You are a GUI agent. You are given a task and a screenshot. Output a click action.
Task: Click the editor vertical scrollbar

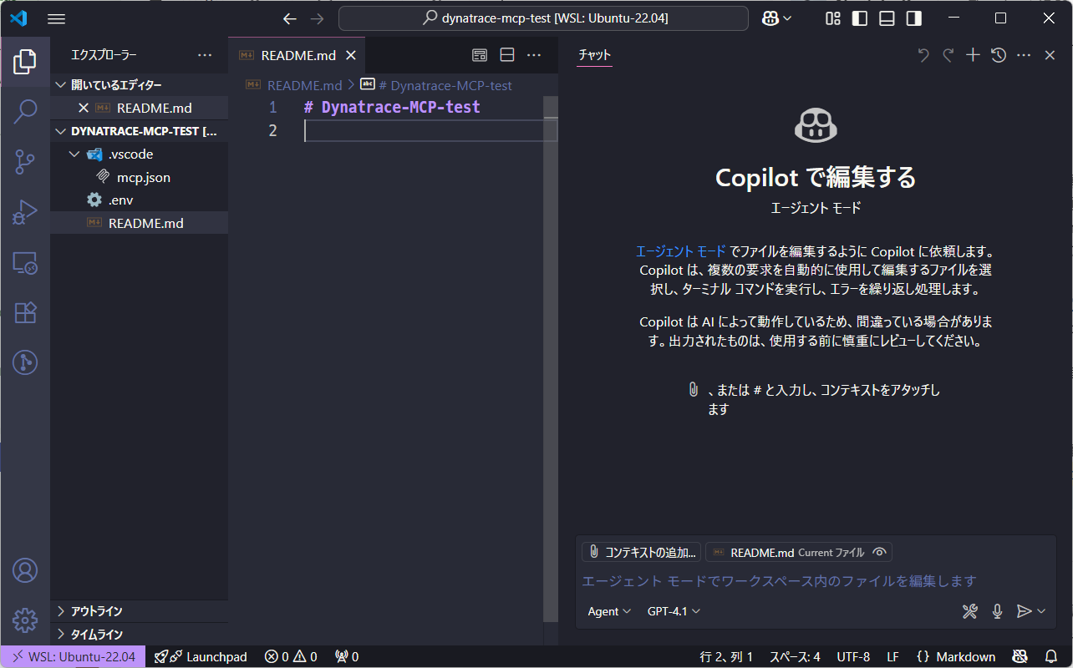(x=551, y=359)
